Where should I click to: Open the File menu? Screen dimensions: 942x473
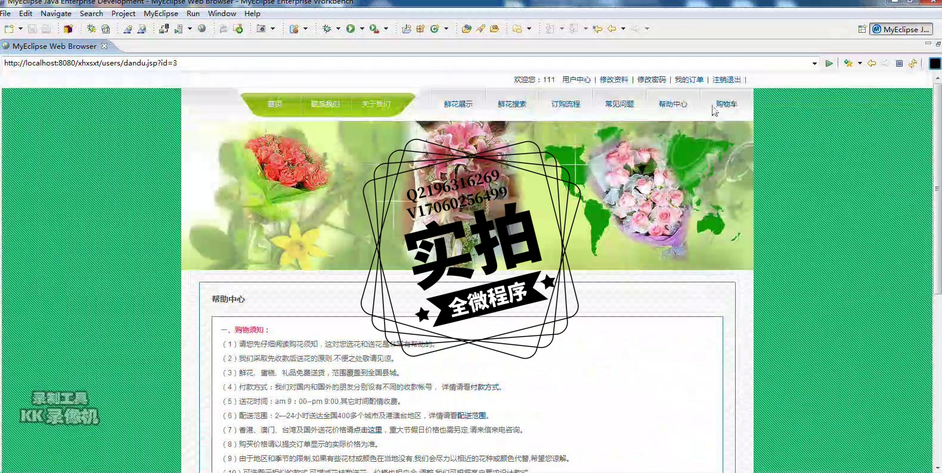tap(5, 13)
